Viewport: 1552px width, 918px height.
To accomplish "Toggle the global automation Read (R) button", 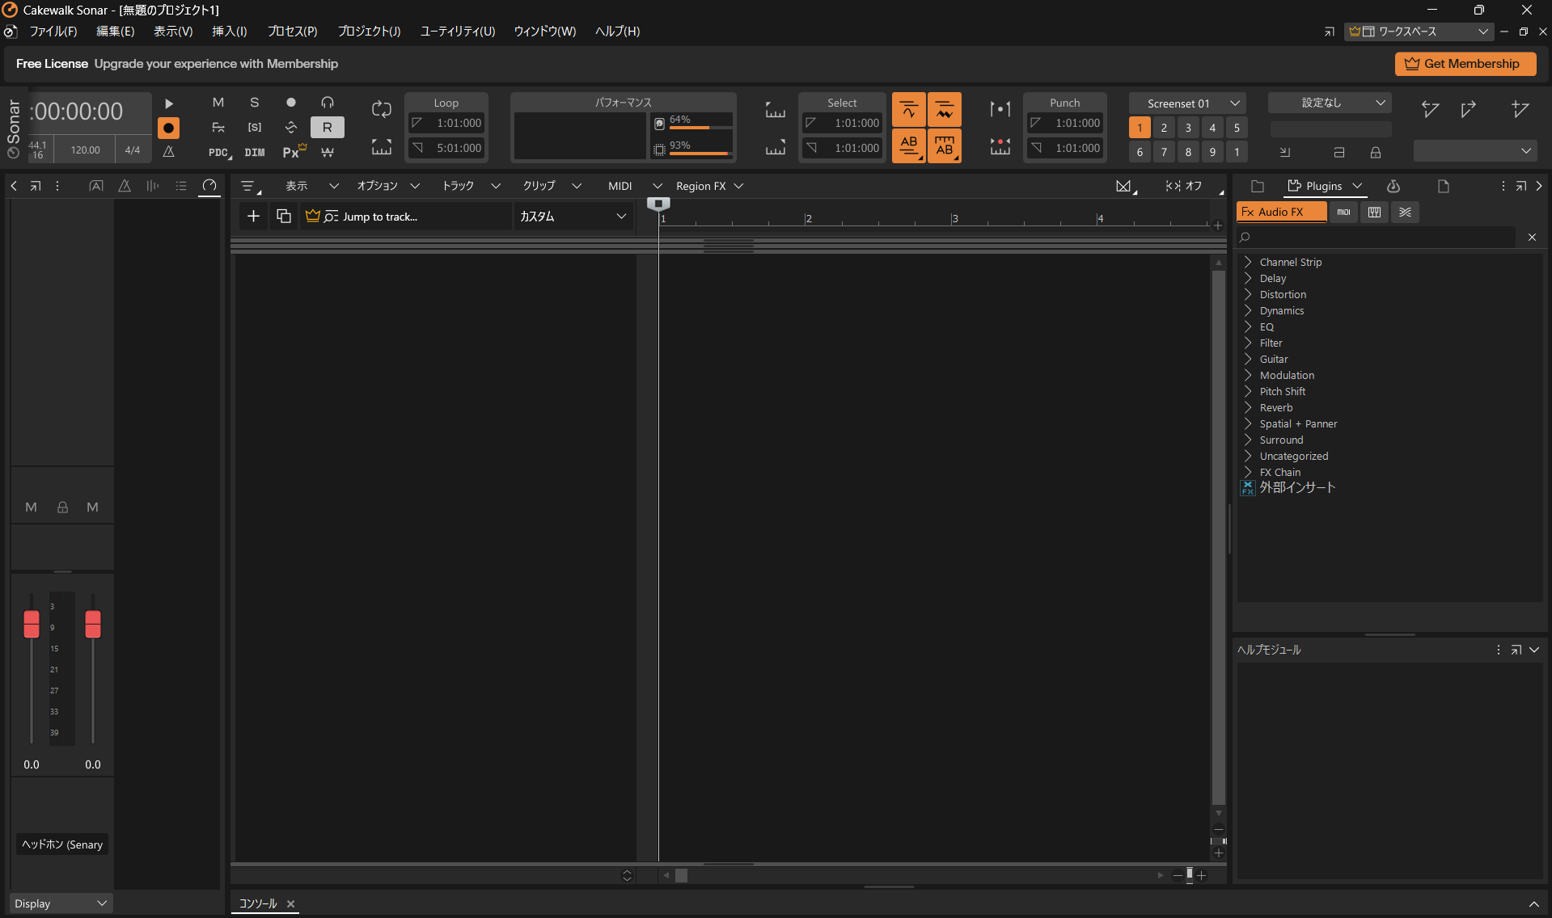I will coord(328,127).
